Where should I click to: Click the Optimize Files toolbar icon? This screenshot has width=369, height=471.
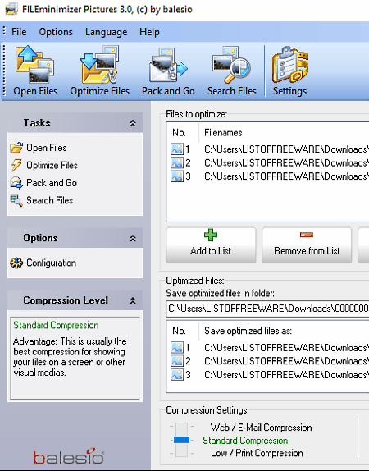pyautogui.click(x=100, y=65)
